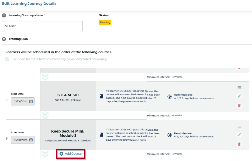Viewport: 252px width, 161px height.
Task: Click the Status label
Action: pos(104,15)
